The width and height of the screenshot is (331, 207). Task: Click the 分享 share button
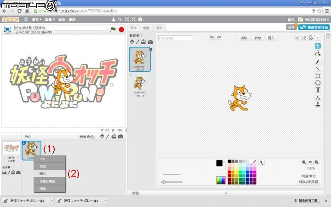(x=291, y=27)
